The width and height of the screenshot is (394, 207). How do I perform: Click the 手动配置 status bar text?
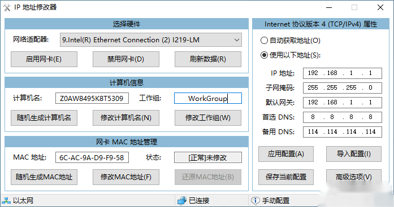(x=276, y=200)
